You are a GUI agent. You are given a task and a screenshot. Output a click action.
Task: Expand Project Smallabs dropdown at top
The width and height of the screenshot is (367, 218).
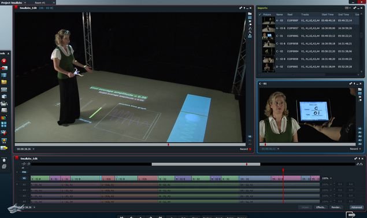(x=25, y=2)
